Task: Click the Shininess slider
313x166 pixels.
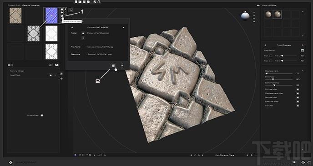Action: 279,80
